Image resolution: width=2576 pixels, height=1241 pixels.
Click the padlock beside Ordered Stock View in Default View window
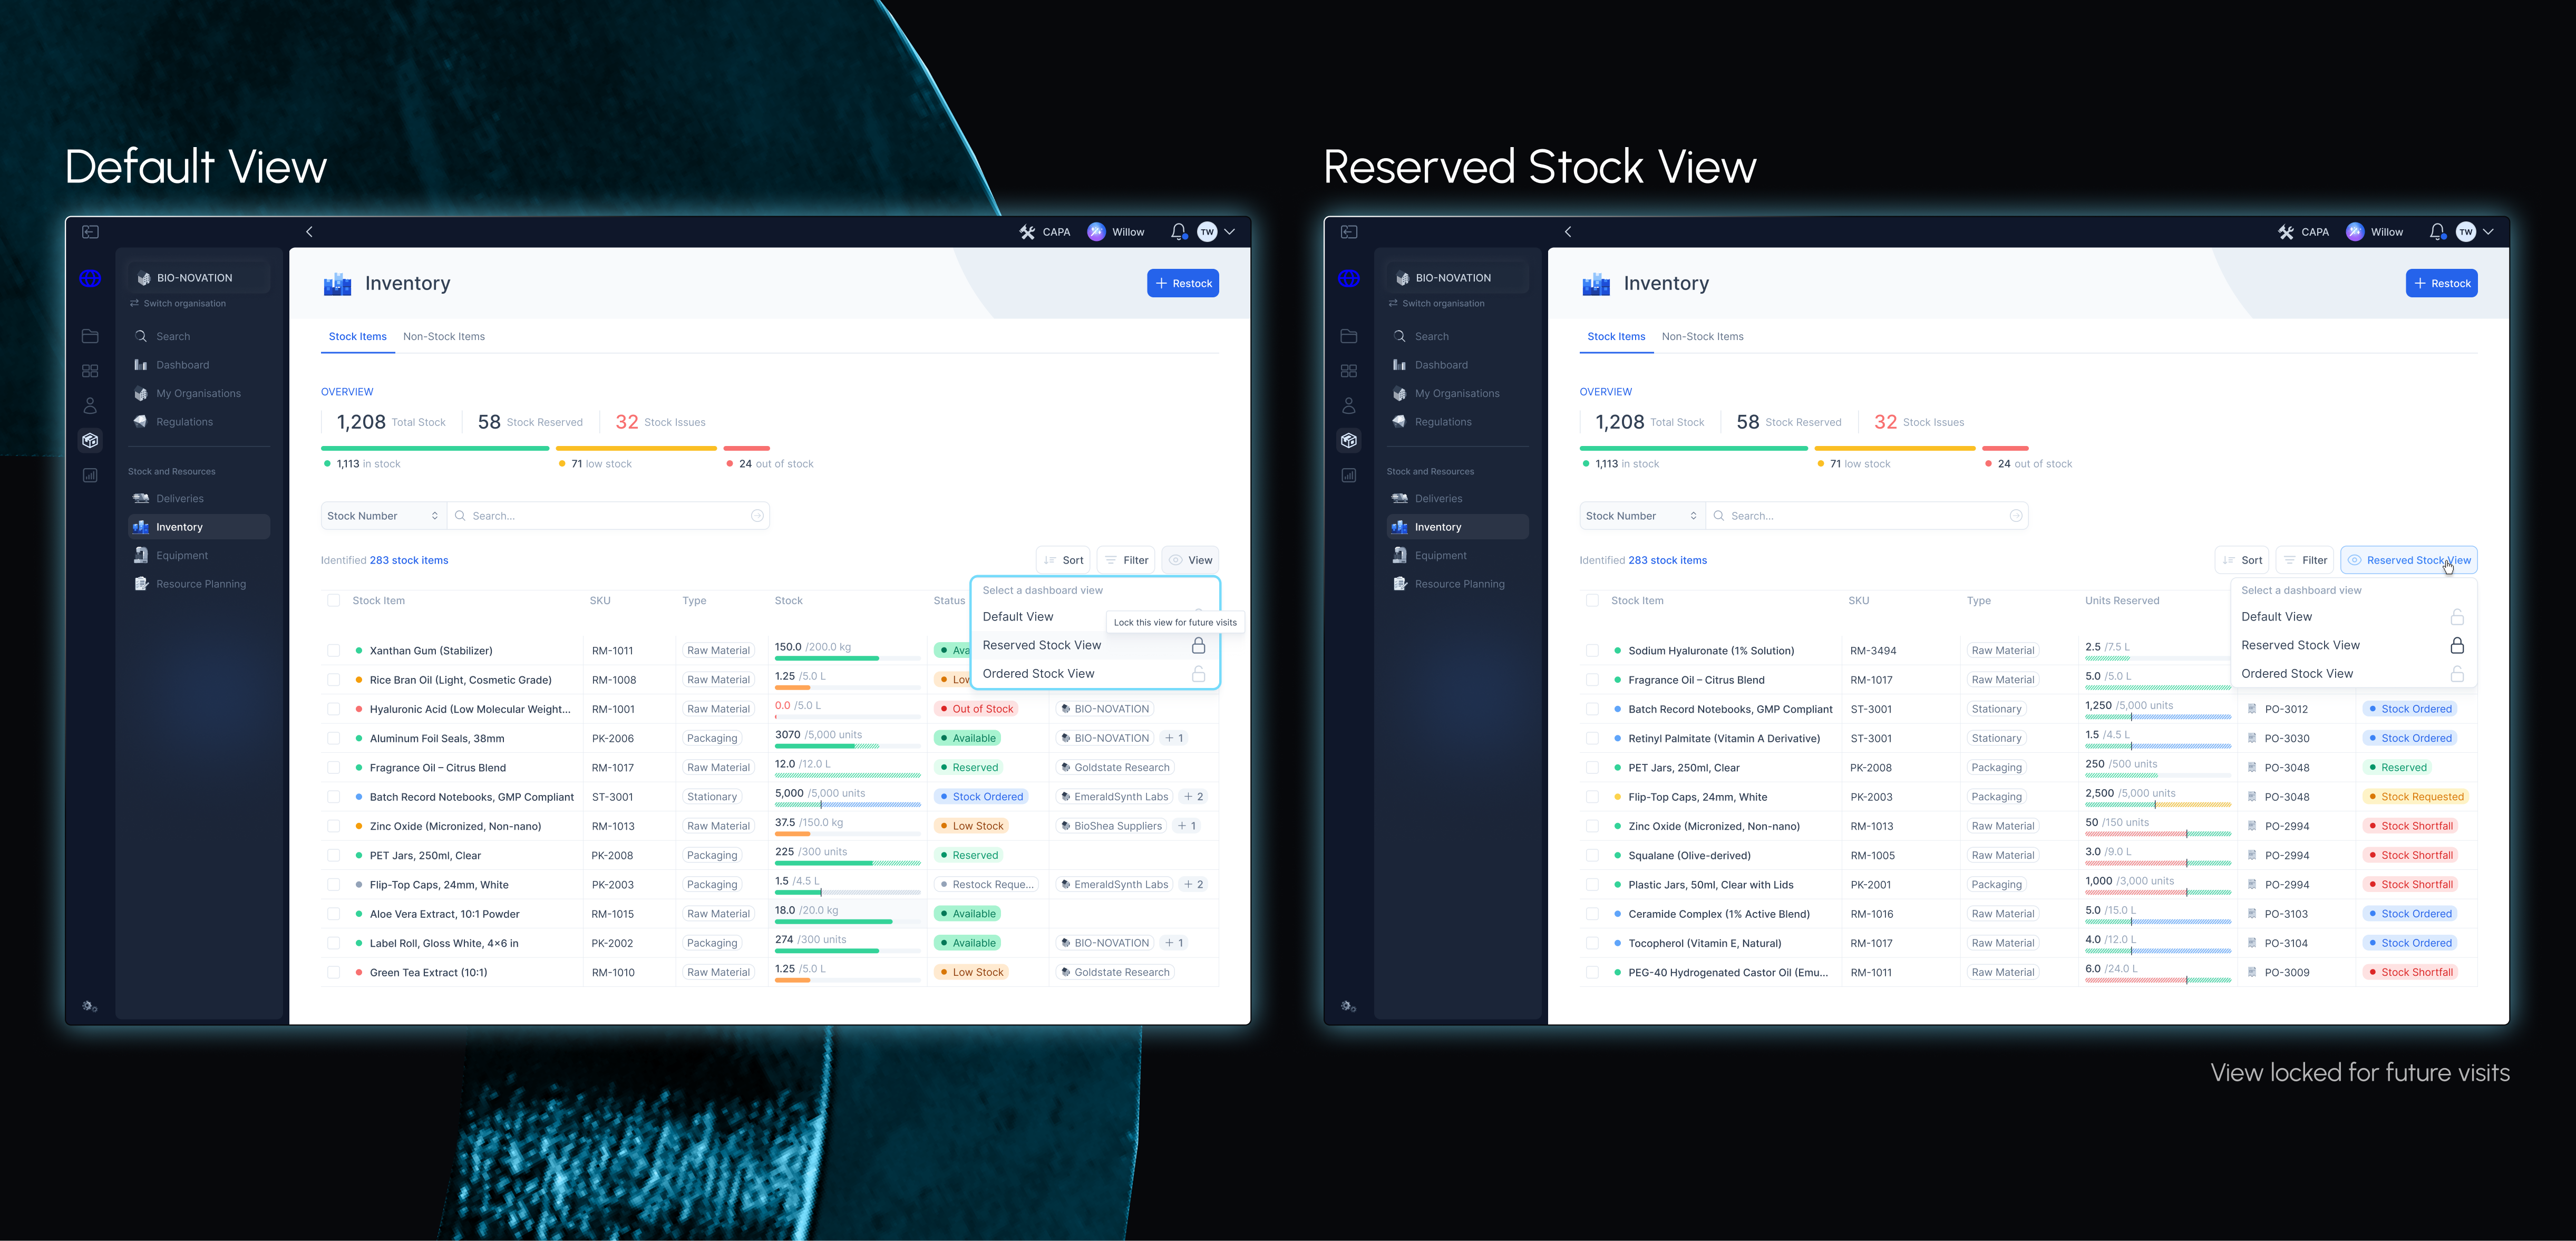pyautogui.click(x=1198, y=674)
